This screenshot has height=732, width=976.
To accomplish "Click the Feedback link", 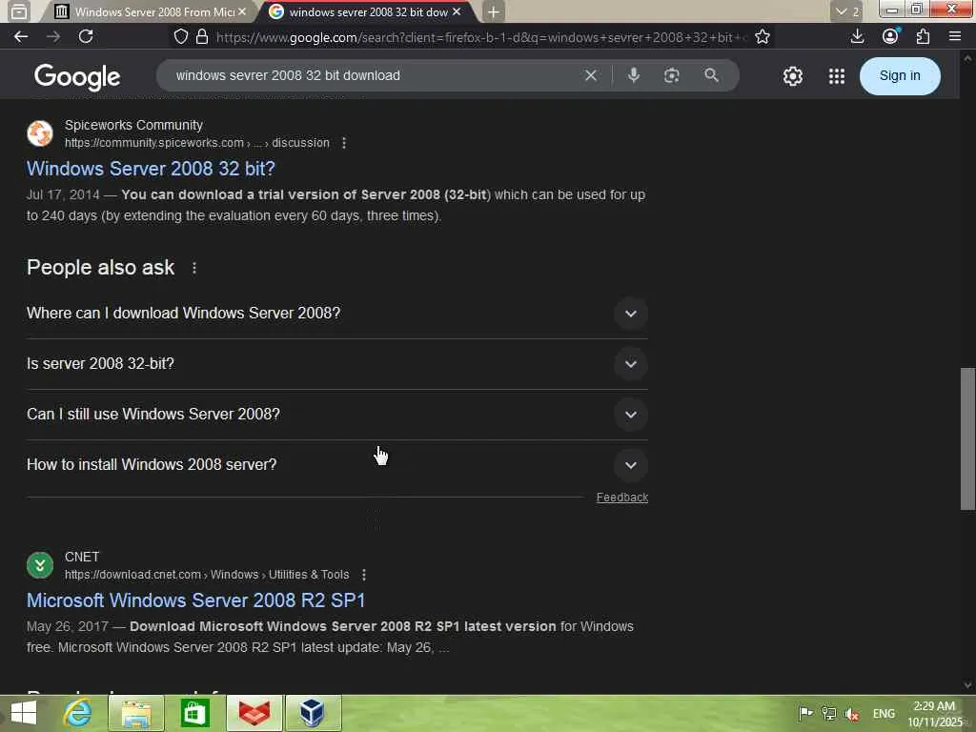I will [621, 498].
